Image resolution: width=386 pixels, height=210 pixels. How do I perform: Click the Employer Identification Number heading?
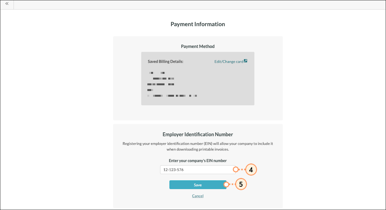point(198,134)
